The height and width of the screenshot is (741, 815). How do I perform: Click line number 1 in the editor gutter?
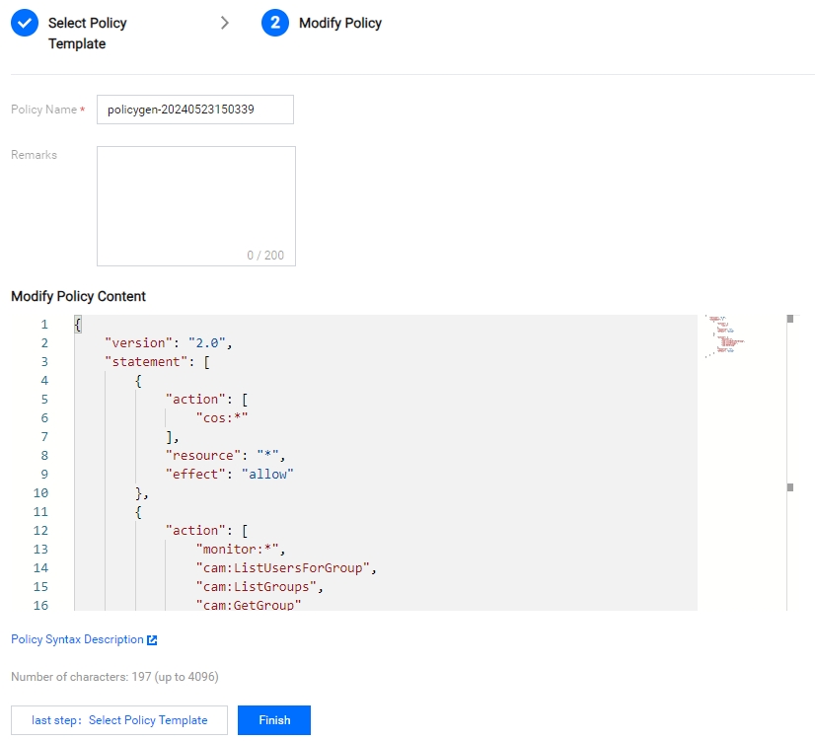44,325
